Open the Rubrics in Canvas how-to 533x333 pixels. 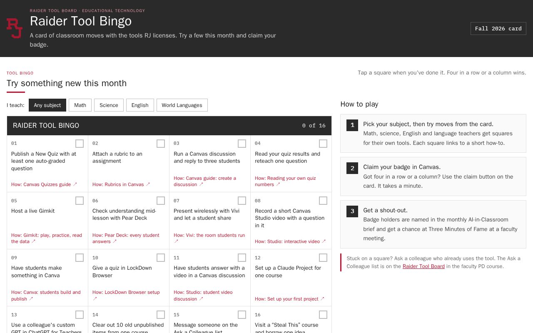click(121, 184)
